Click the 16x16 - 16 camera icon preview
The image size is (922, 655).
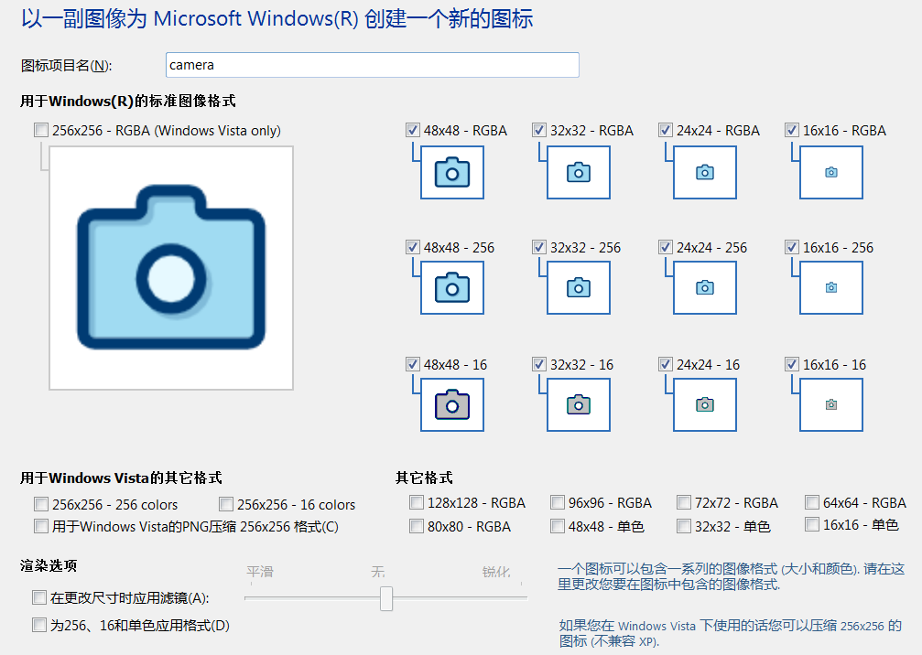830,404
